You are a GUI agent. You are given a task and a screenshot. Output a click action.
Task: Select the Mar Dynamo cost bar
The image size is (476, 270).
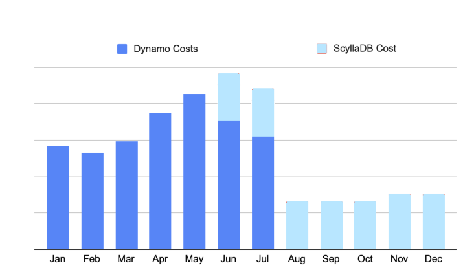pyautogui.click(x=127, y=196)
